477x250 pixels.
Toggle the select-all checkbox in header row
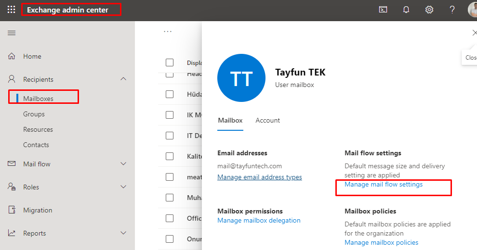click(x=170, y=62)
